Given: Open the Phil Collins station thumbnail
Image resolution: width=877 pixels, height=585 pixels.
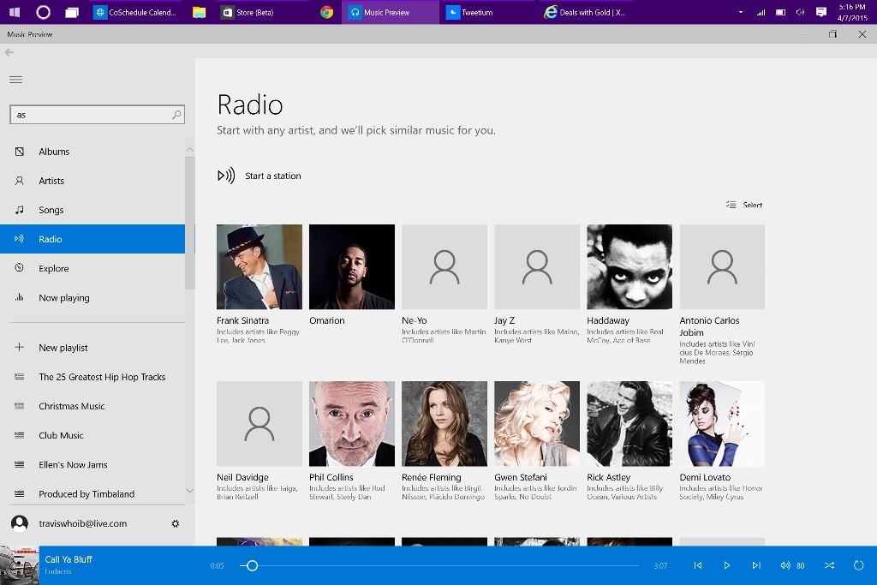Looking at the screenshot, I should (352, 424).
